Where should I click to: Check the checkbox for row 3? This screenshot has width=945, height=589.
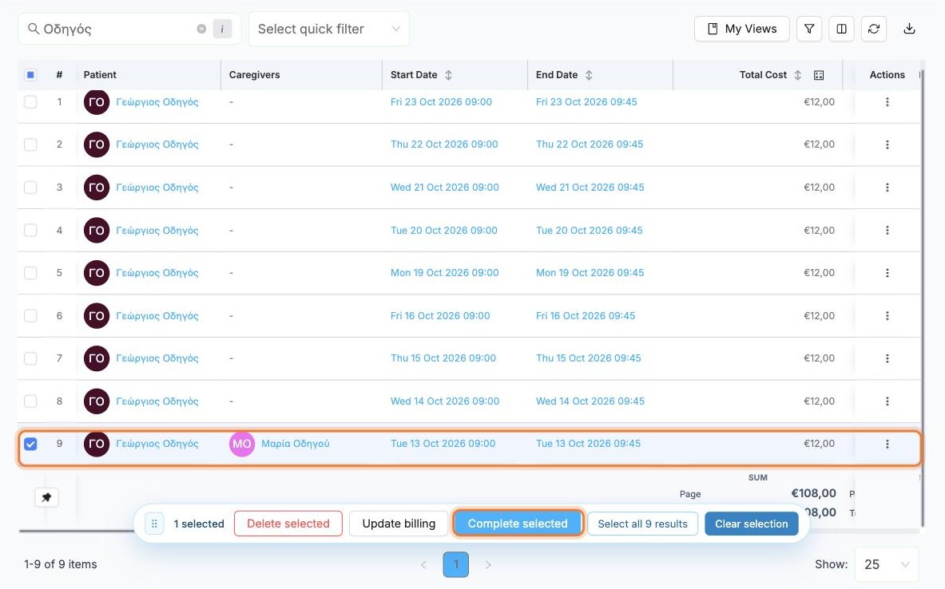point(30,188)
